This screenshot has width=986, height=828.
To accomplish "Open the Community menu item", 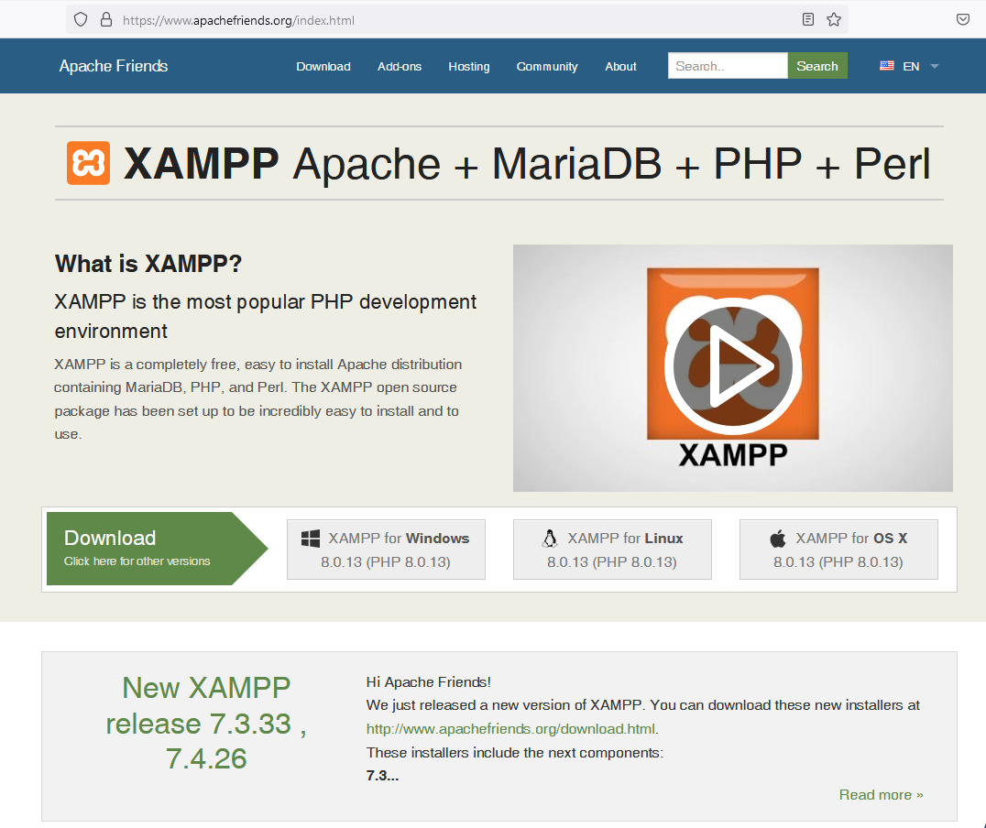I will coord(547,66).
